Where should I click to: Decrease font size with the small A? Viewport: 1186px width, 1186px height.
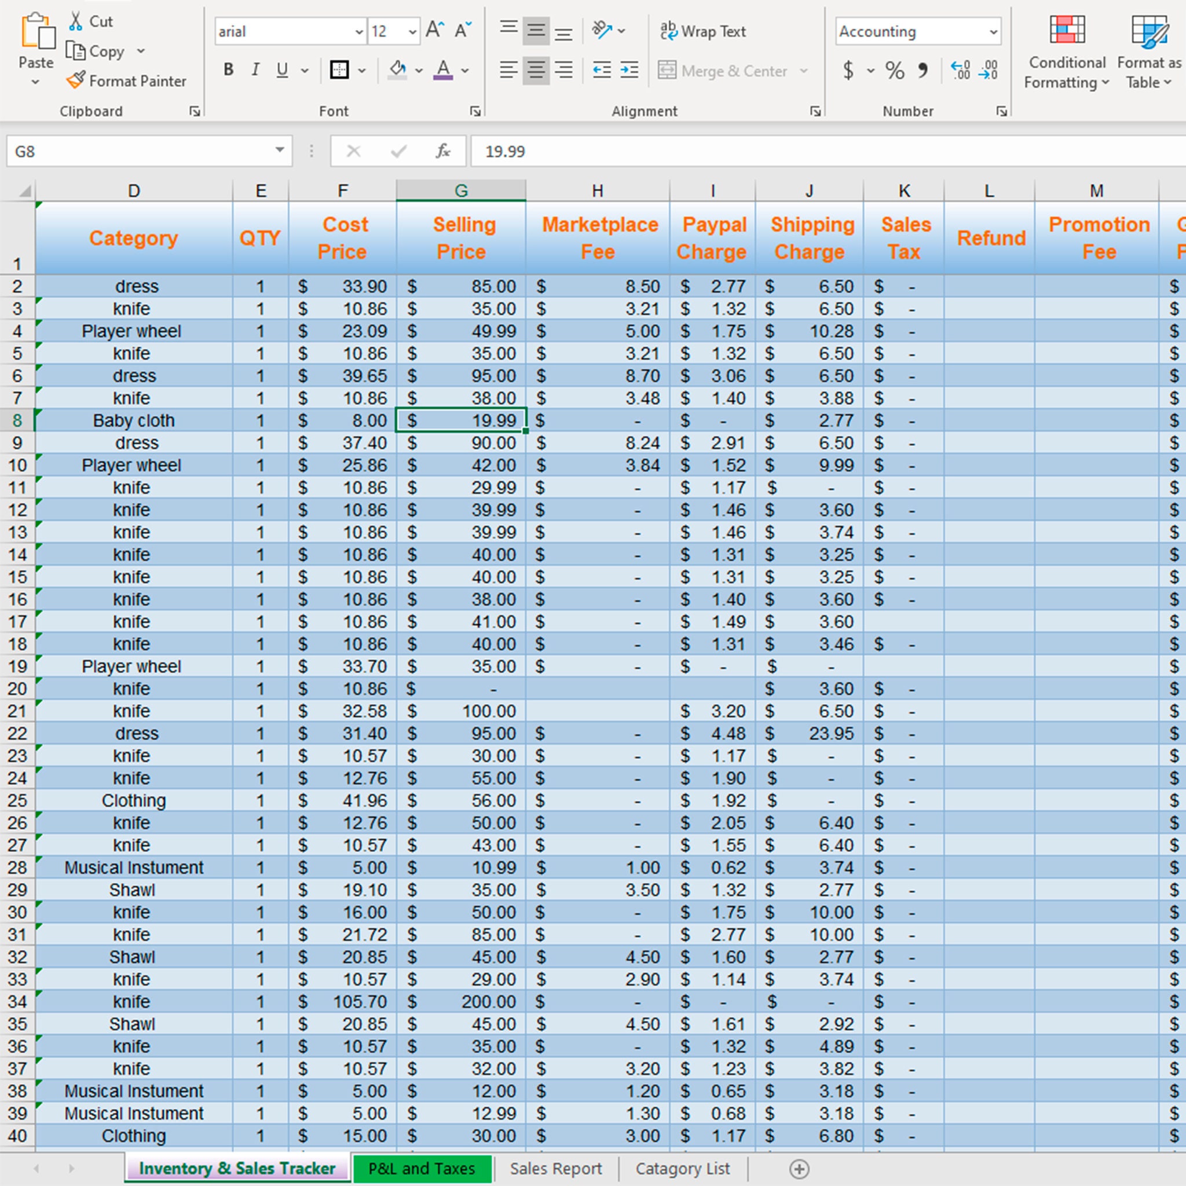tap(463, 30)
